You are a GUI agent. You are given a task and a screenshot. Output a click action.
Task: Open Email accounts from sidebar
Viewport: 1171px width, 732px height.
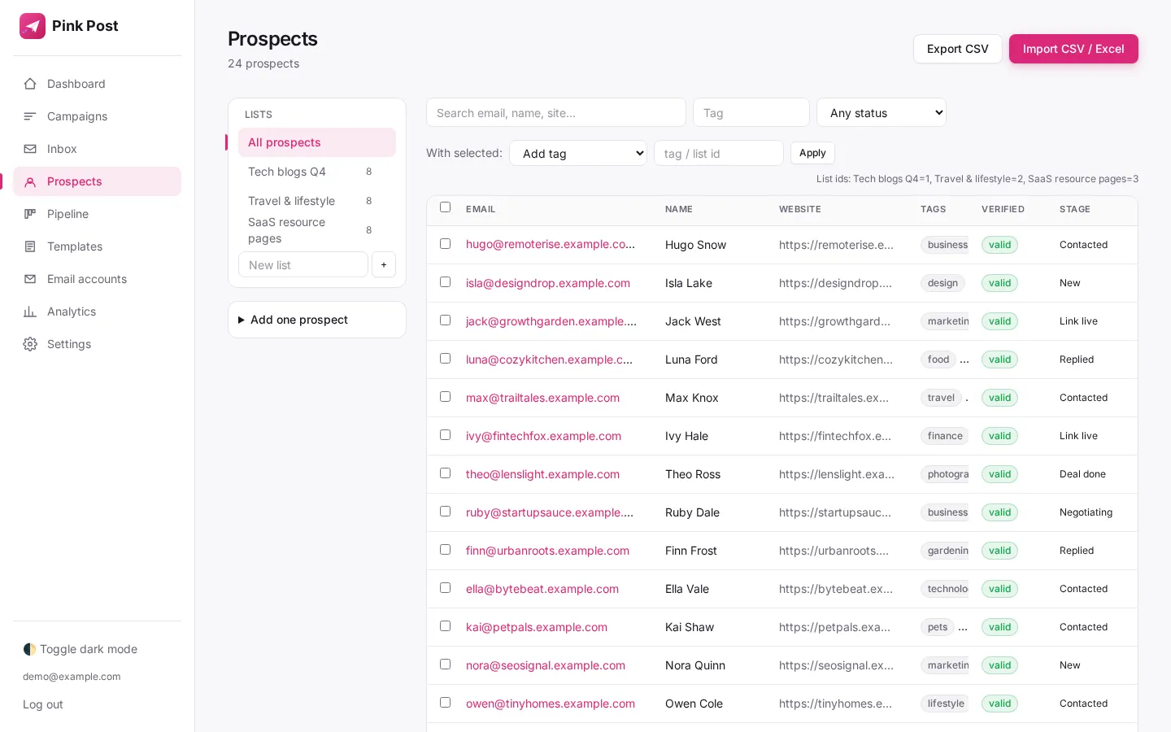(97, 279)
